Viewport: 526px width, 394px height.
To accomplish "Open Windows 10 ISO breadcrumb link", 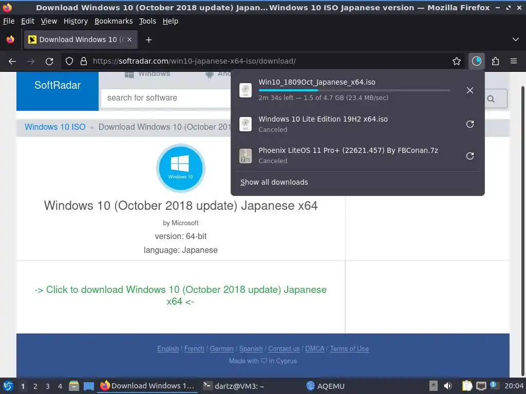I will coord(55,127).
